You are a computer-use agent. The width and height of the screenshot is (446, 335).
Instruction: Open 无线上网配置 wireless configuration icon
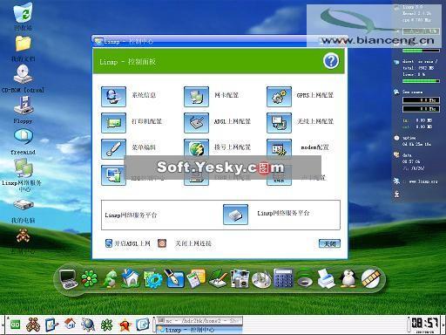click(279, 123)
